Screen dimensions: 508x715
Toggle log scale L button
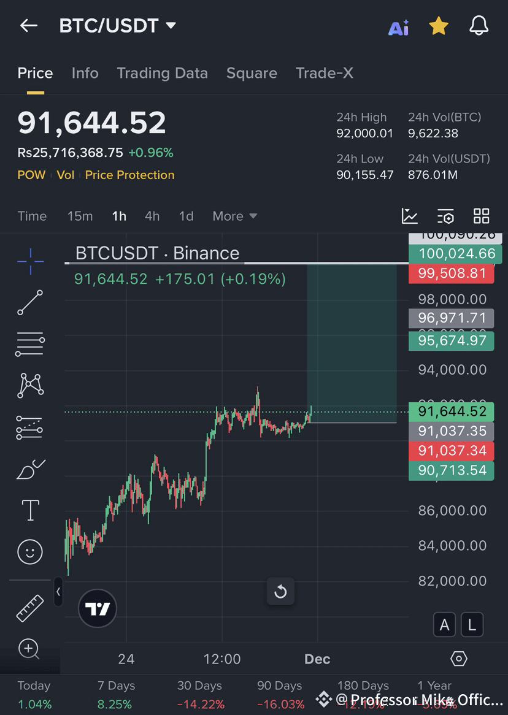pos(472,624)
